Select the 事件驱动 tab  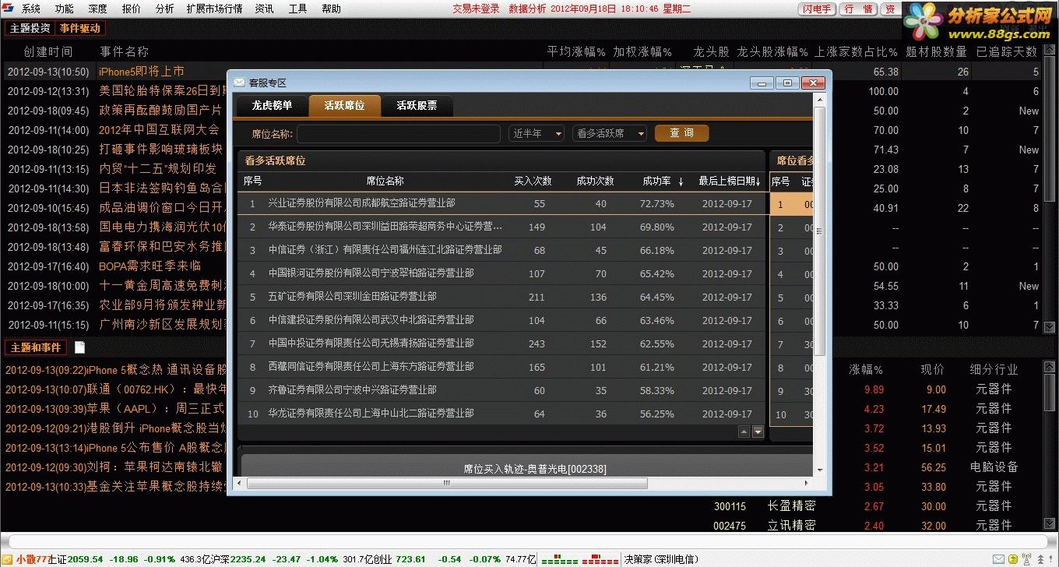coord(80,28)
